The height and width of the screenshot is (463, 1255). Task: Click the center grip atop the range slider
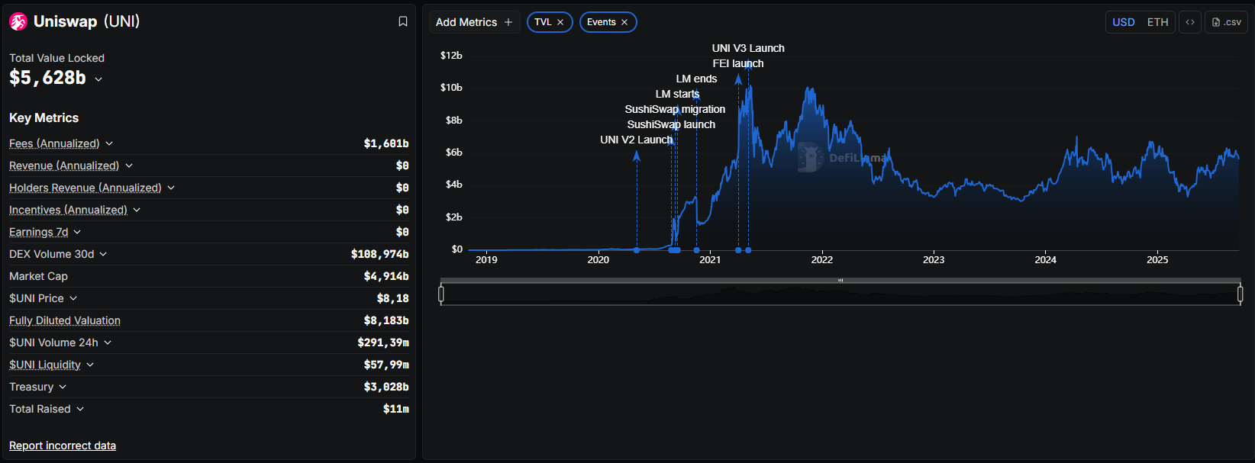pos(840,280)
